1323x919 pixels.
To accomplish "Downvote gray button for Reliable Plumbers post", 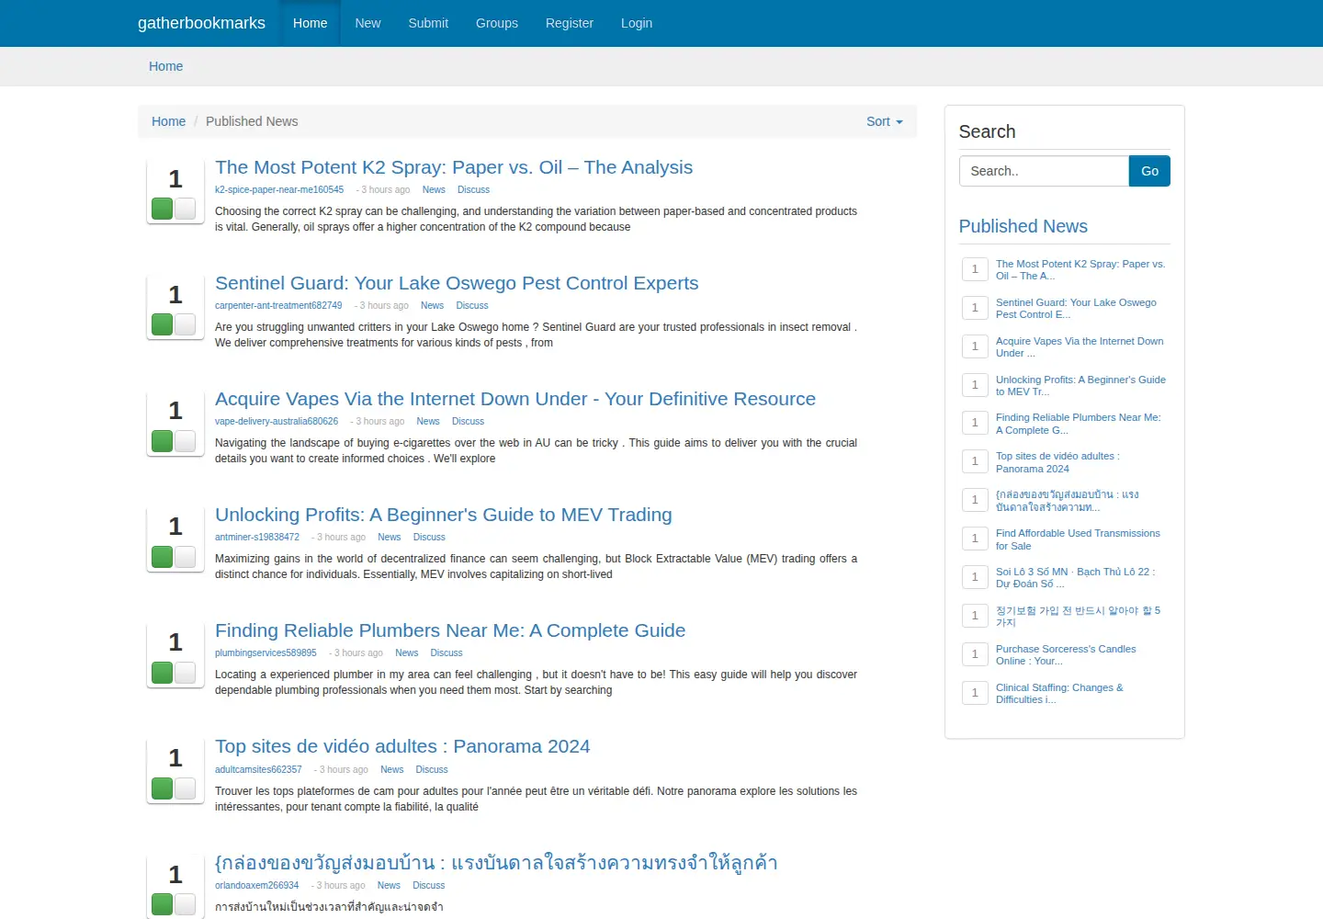I will click(186, 672).
